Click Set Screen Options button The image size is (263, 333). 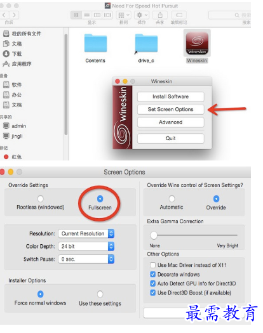[171, 109]
